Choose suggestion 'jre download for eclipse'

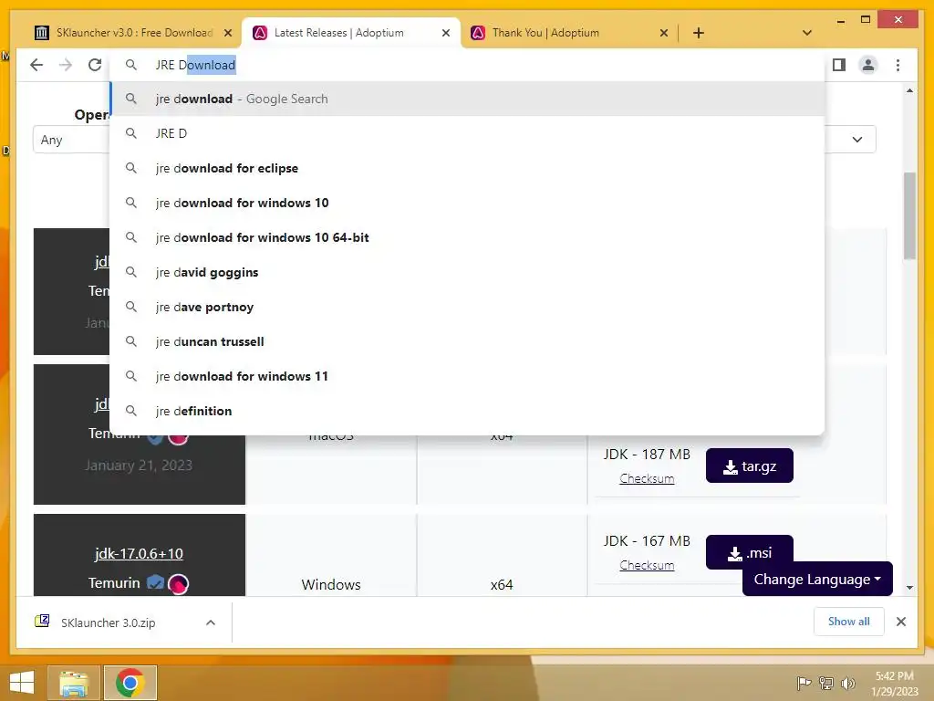click(468, 168)
